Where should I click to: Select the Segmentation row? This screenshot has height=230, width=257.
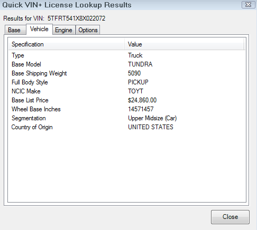127,118
